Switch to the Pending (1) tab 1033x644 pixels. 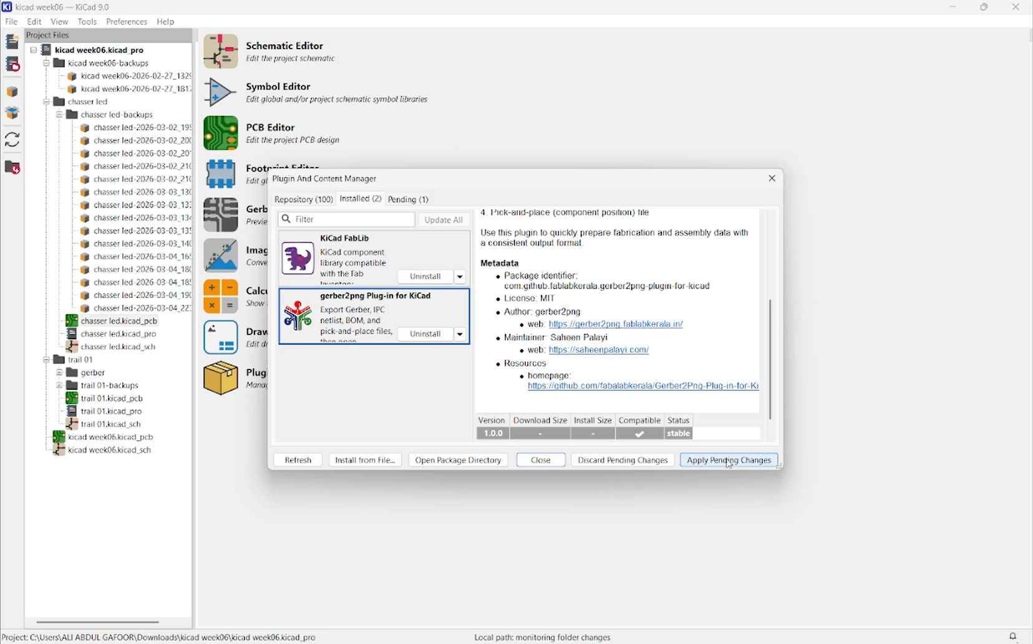pyautogui.click(x=408, y=199)
